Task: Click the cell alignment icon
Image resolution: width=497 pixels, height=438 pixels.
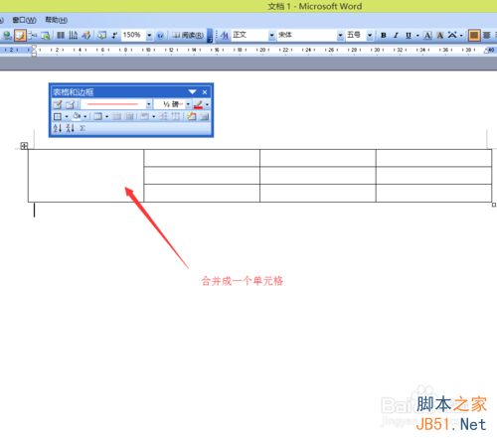Action: pos(144,116)
